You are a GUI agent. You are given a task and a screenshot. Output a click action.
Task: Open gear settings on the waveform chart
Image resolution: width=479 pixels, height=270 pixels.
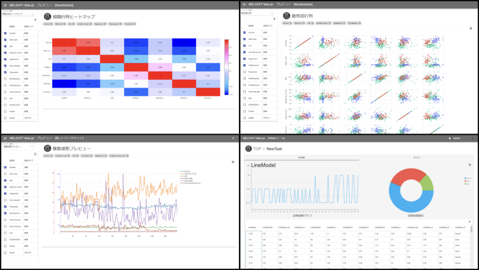[x=233, y=162]
